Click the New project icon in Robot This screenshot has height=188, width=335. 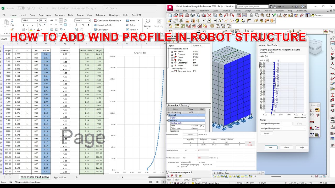170,15
